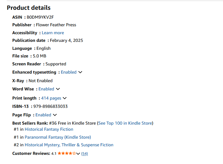Open Historical Mystery, Thriller & Suspense Fiction
This screenshot has width=223, height=164.
[69, 145]
